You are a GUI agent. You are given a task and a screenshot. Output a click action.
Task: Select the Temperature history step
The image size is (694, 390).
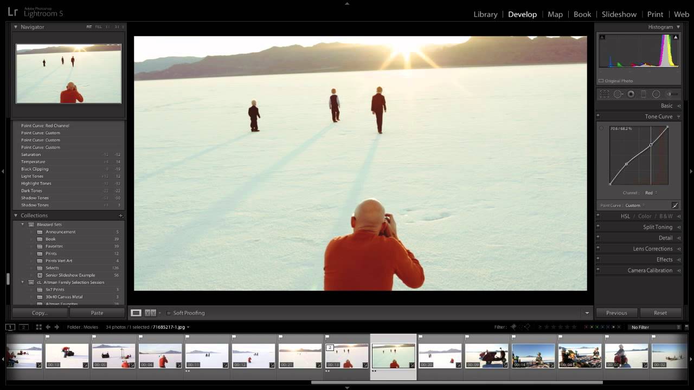(x=69, y=161)
